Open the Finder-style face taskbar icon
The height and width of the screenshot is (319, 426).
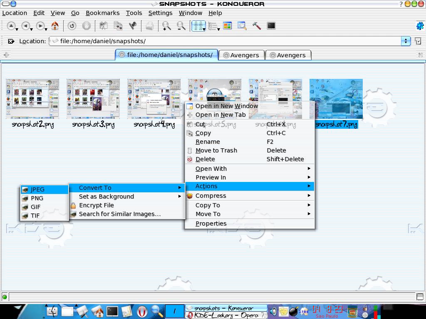coord(52,312)
